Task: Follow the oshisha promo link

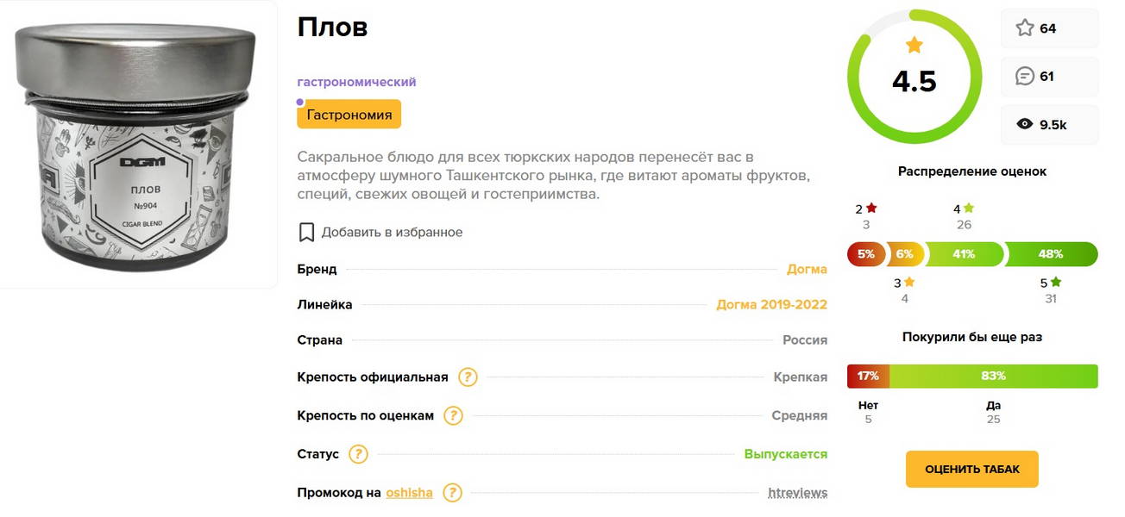Action: click(410, 493)
